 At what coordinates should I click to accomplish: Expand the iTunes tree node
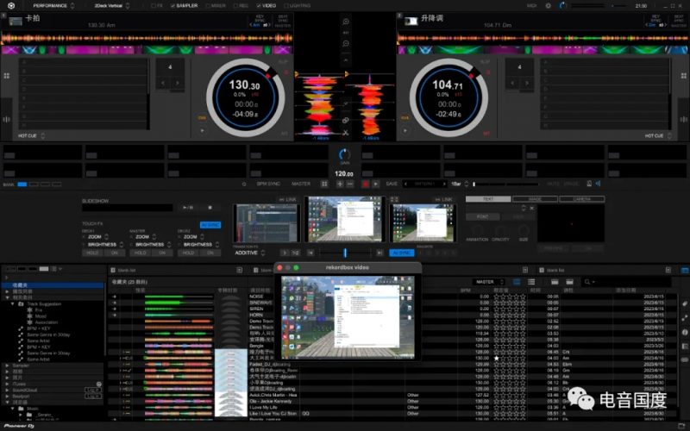point(7,384)
